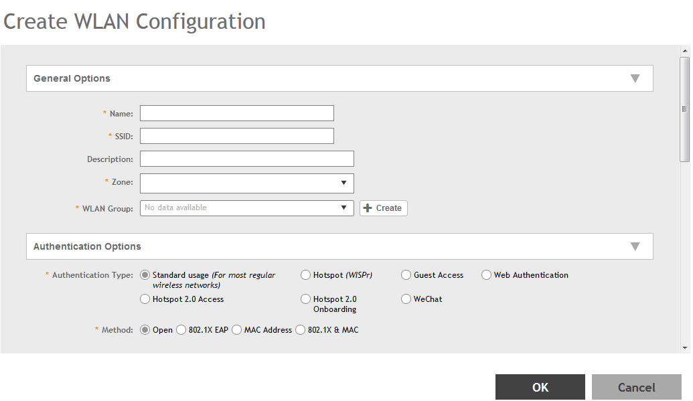This screenshot has width=693, height=401.
Task: Choose Web Authentication radio option
Action: click(486, 275)
